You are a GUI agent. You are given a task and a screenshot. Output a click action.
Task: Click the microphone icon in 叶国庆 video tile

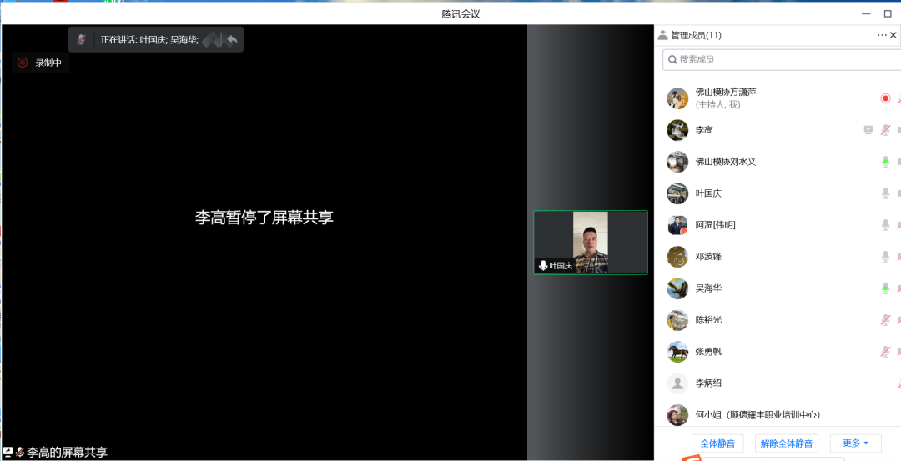click(543, 266)
